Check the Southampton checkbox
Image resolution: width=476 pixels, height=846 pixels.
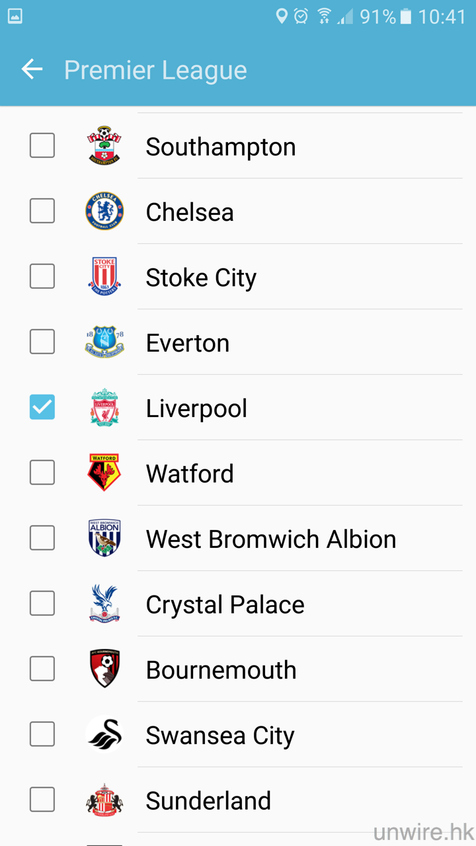42,145
